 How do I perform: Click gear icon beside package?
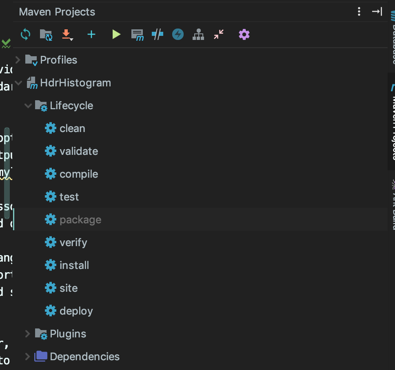point(50,220)
